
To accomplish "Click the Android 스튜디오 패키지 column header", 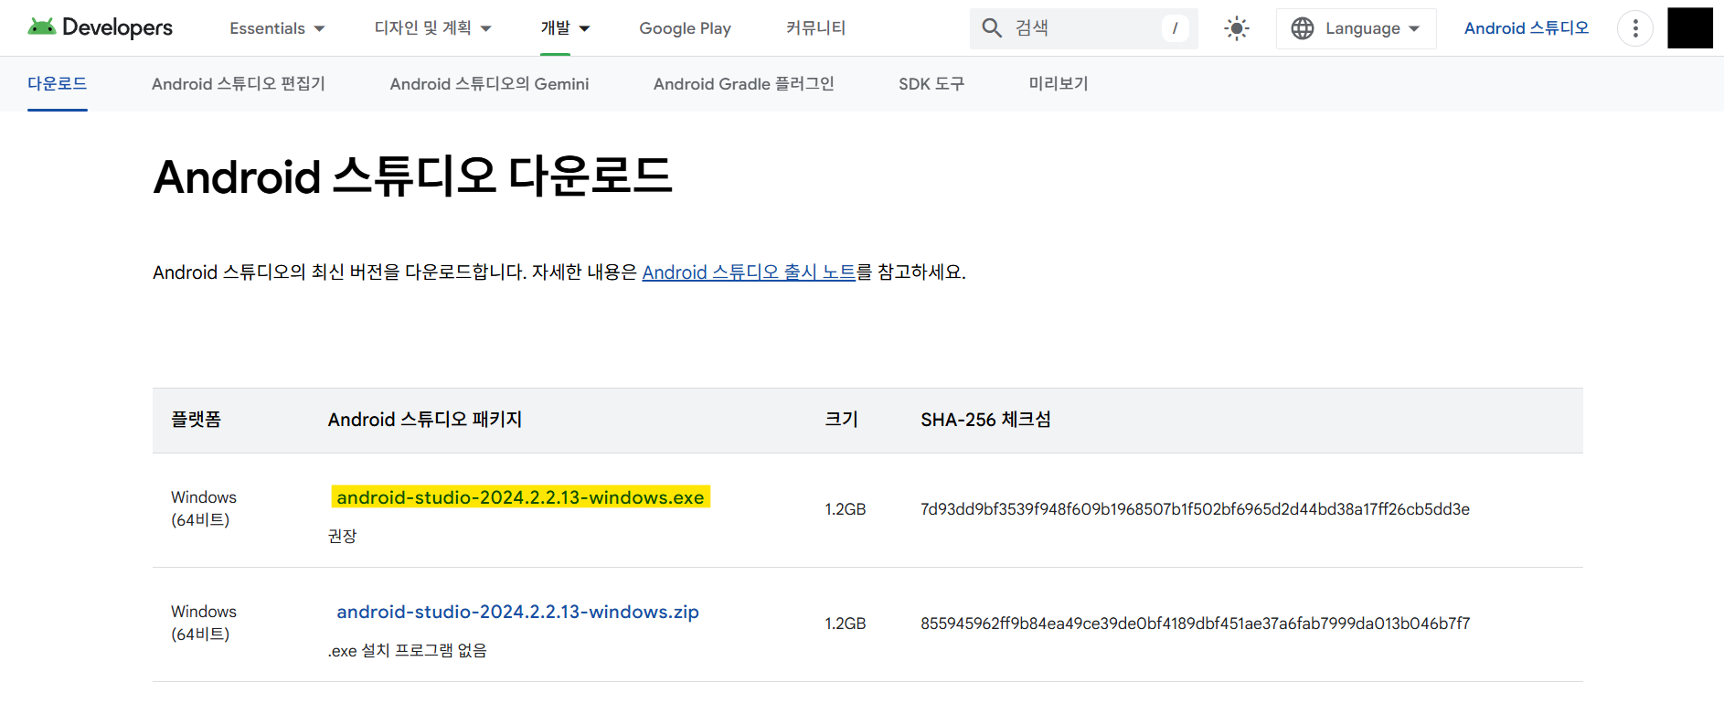I will (425, 420).
